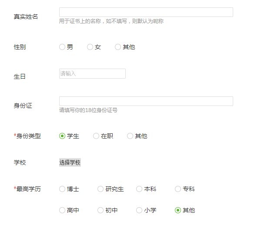Select 学生 as 身份类型

[62, 136]
